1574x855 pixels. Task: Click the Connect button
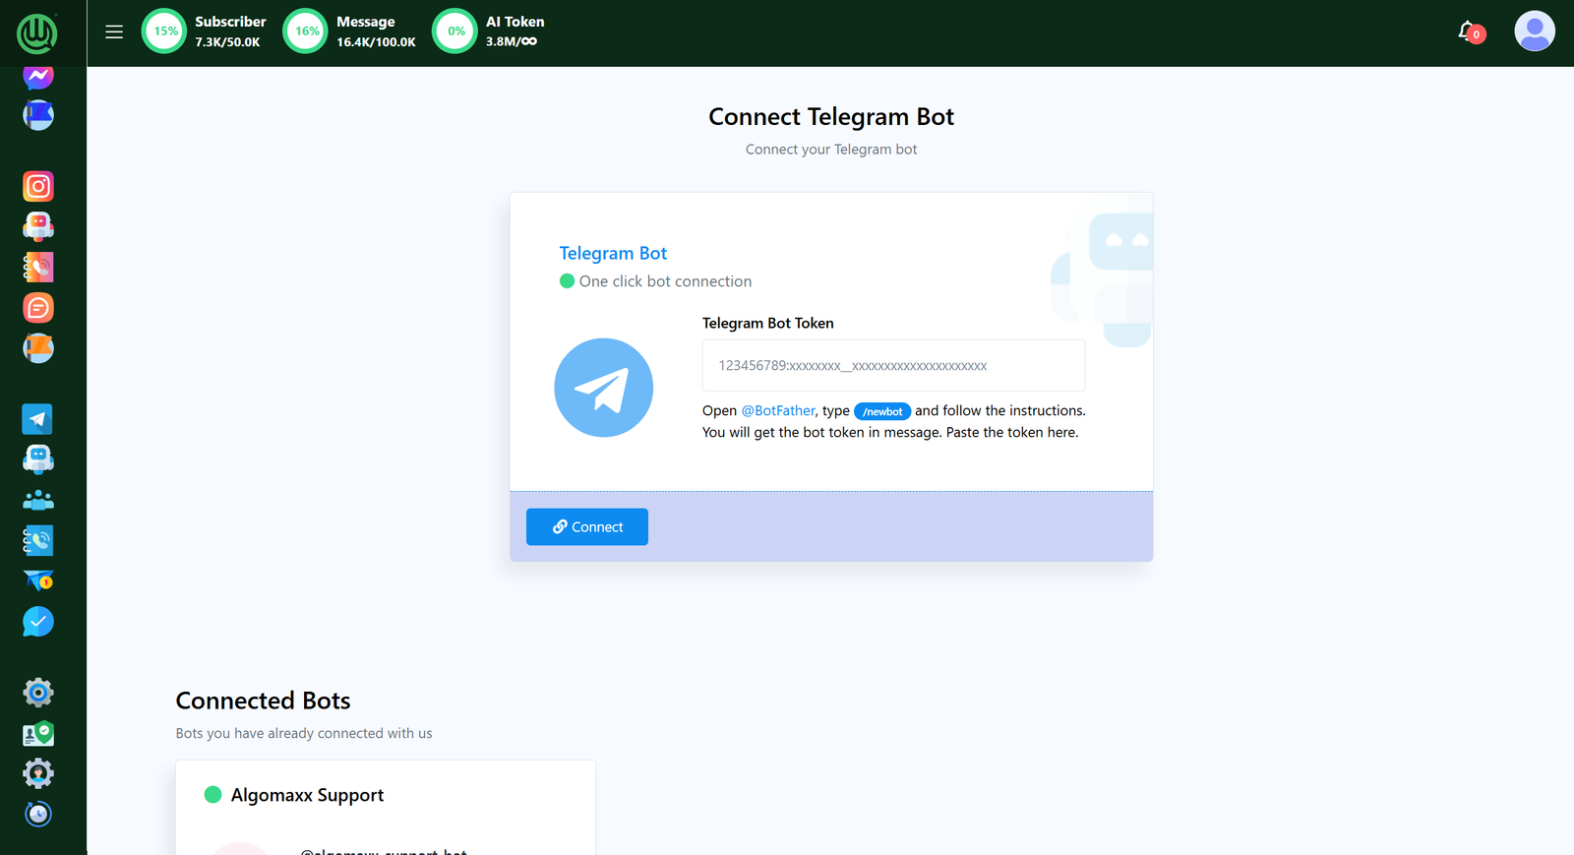587,526
